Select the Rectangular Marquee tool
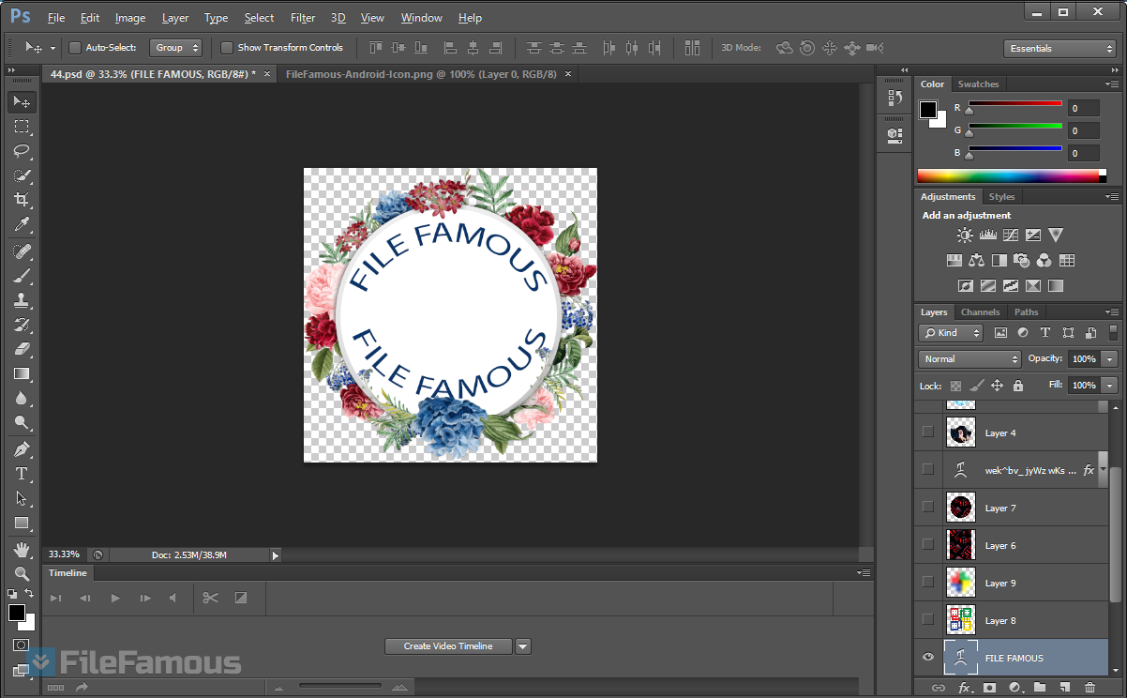The image size is (1127, 698). 23,127
